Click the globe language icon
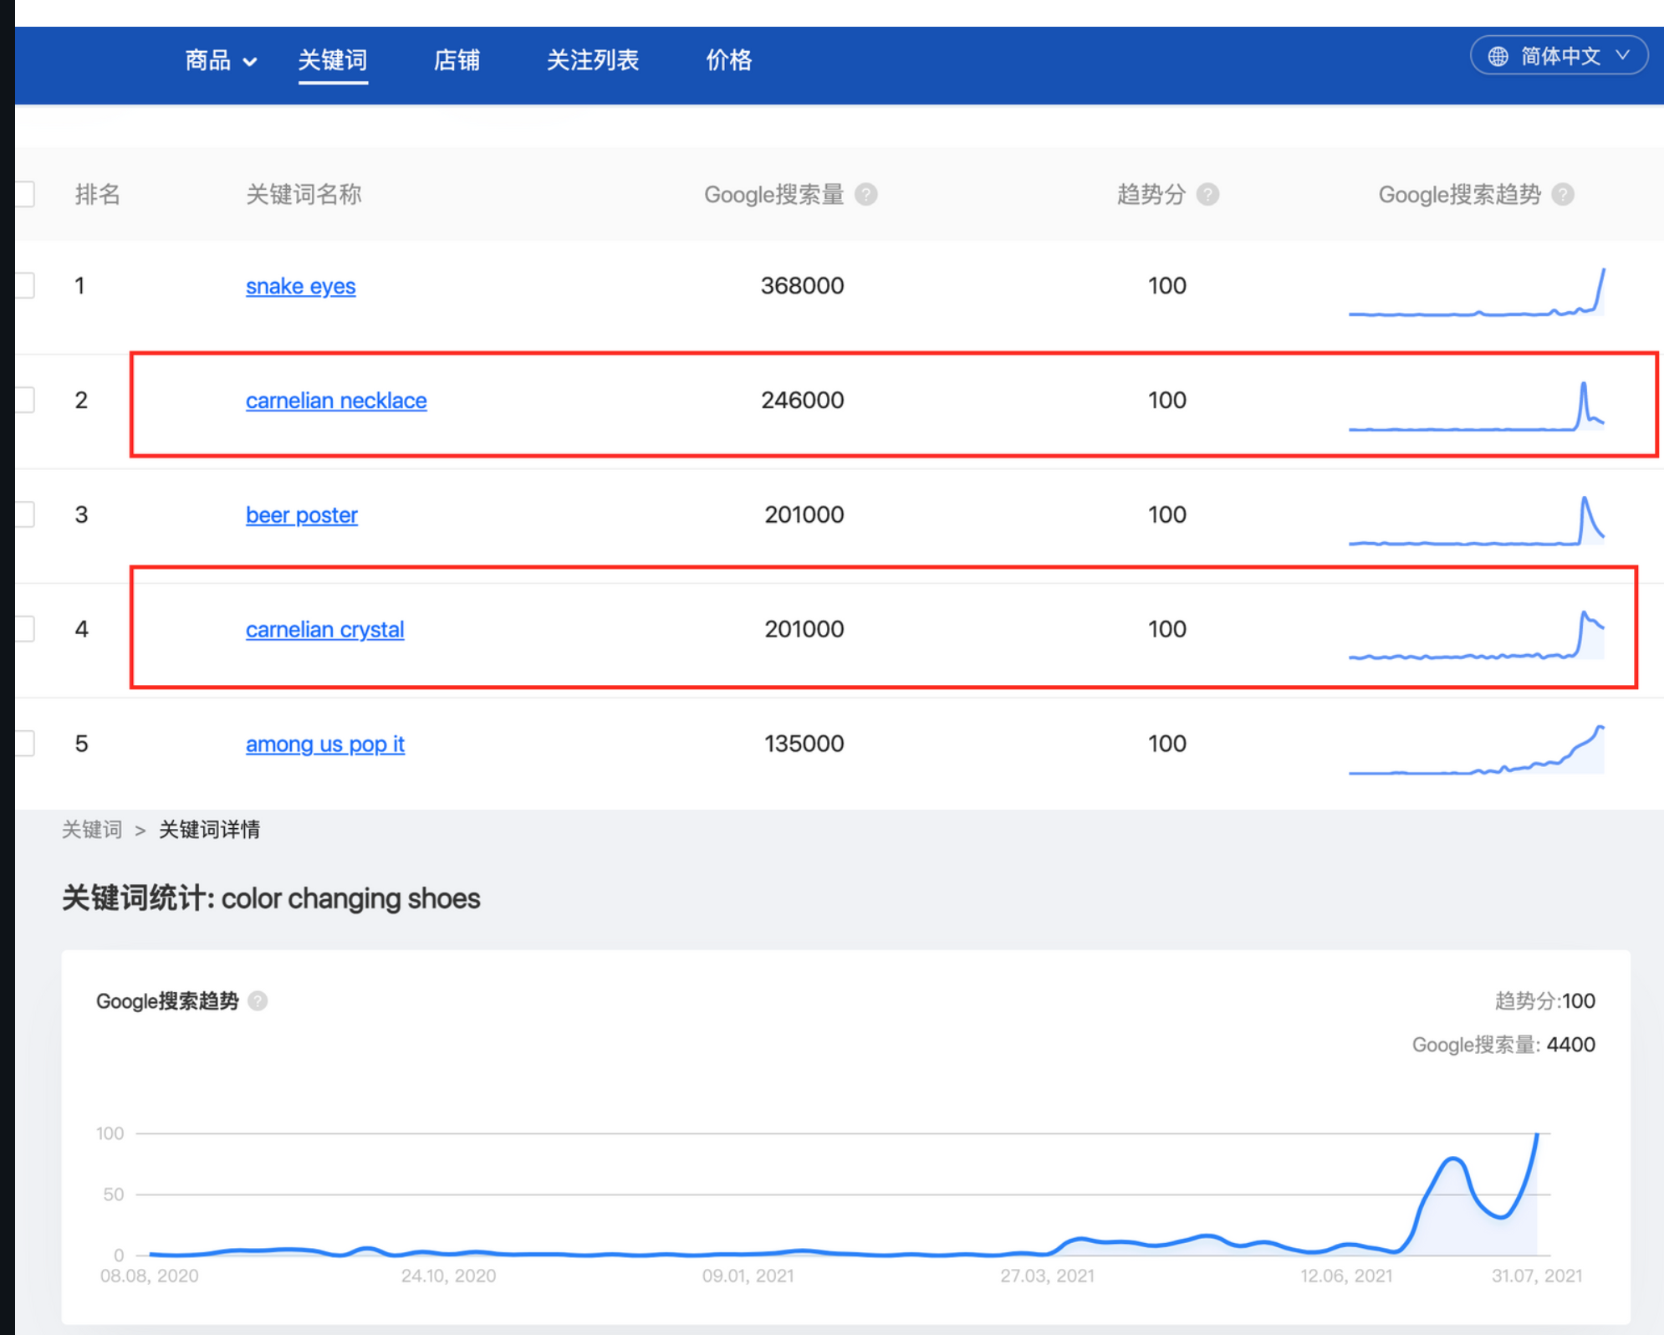The image size is (1664, 1335). click(1498, 56)
